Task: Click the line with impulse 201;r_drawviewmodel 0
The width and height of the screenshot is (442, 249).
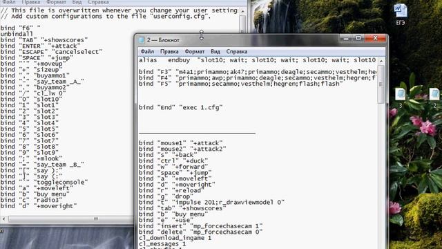Action: [x=212, y=203]
